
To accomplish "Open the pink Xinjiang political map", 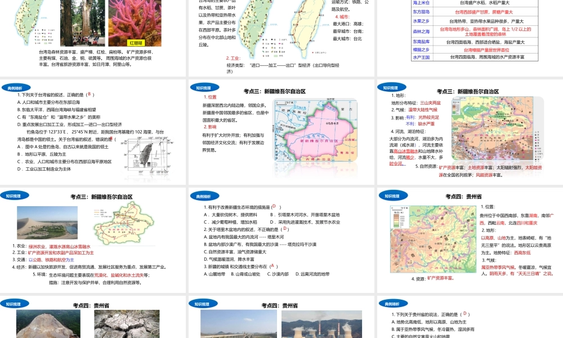I will coord(316,131).
